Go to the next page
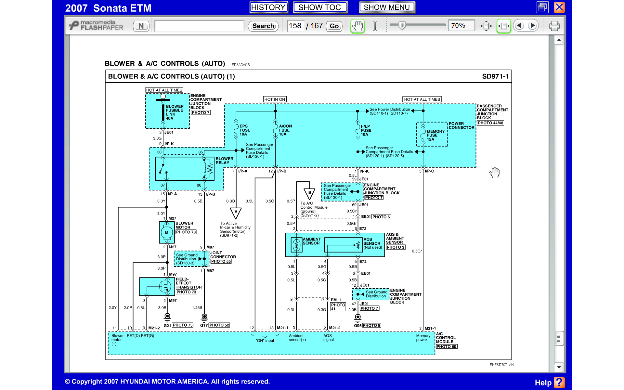 pyautogui.click(x=532, y=25)
